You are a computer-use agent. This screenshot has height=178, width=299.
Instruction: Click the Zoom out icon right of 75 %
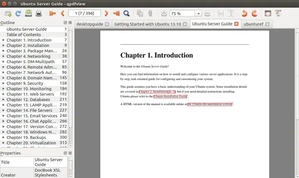pyautogui.click(x=207, y=13)
